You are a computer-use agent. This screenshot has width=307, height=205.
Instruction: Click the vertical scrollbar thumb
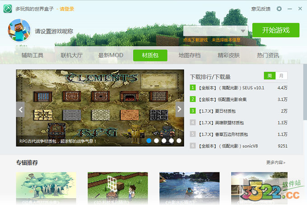click(305, 92)
